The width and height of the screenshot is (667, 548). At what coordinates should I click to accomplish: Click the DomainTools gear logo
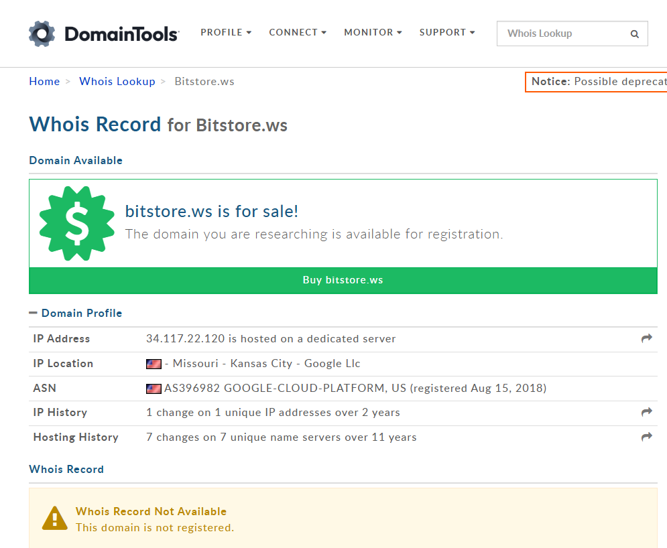point(41,33)
